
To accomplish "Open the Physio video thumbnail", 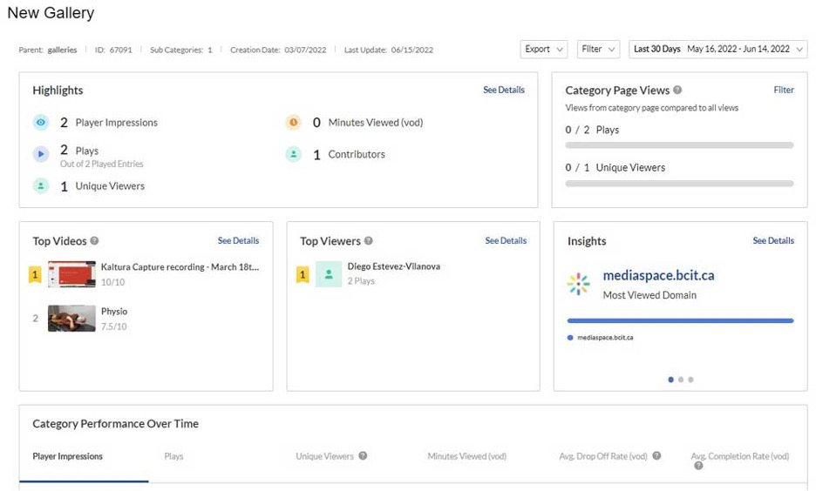I will (71, 319).
